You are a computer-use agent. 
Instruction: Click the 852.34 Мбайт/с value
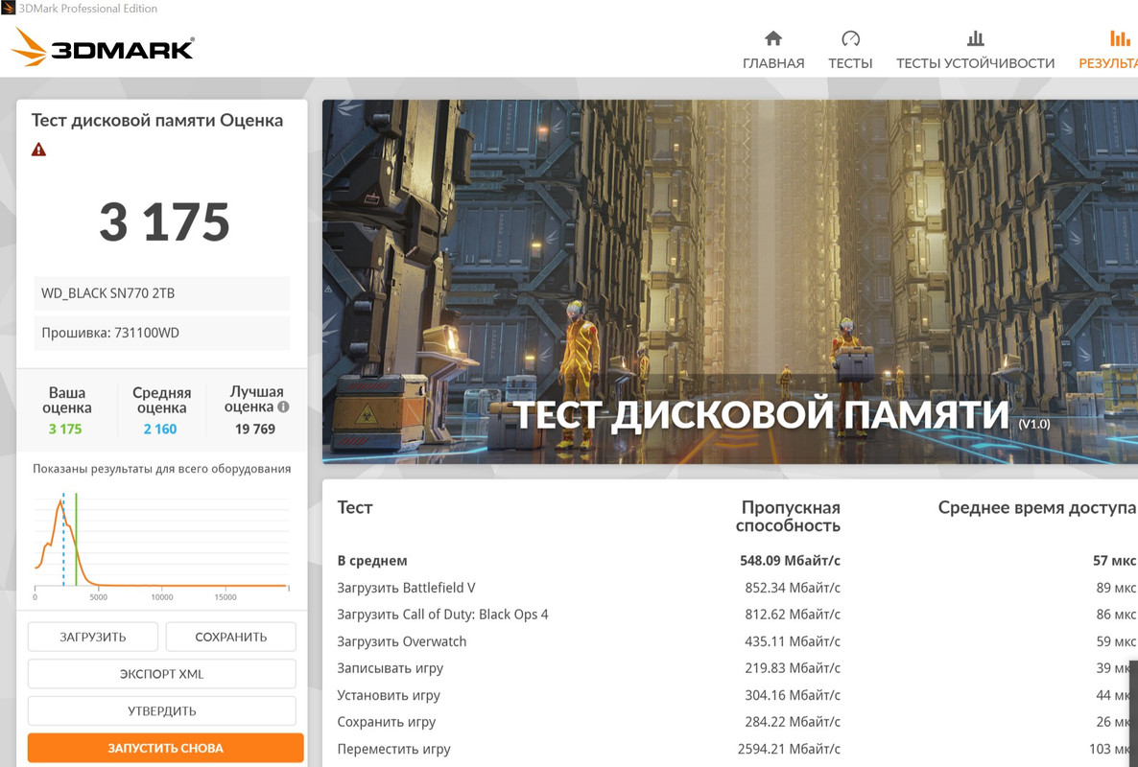793,587
